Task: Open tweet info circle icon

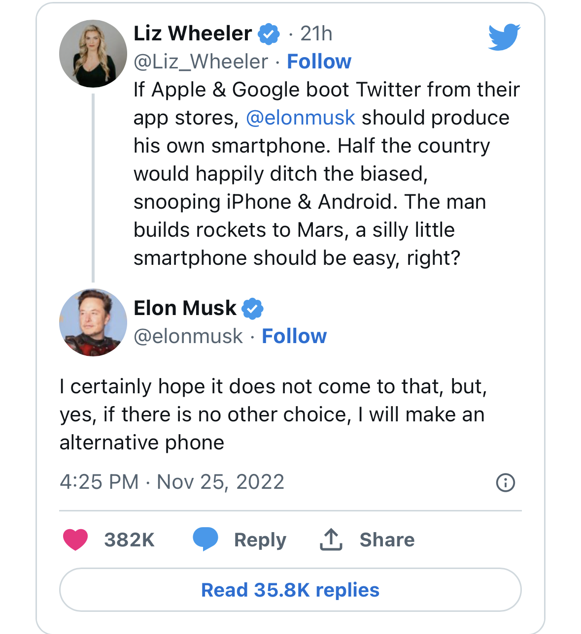Action: pyautogui.click(x=505, y=482)
